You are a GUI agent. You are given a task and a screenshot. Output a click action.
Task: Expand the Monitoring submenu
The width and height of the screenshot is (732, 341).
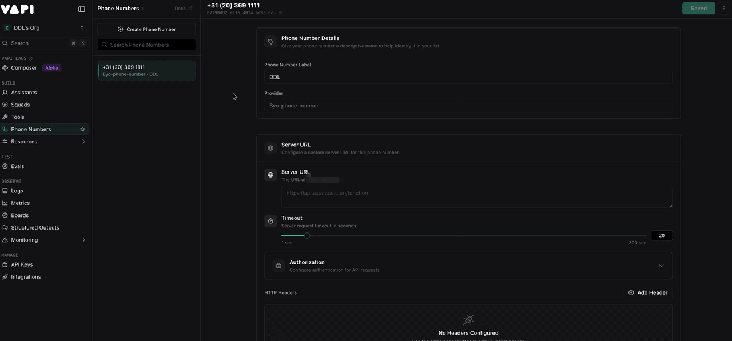click(83, 240)
